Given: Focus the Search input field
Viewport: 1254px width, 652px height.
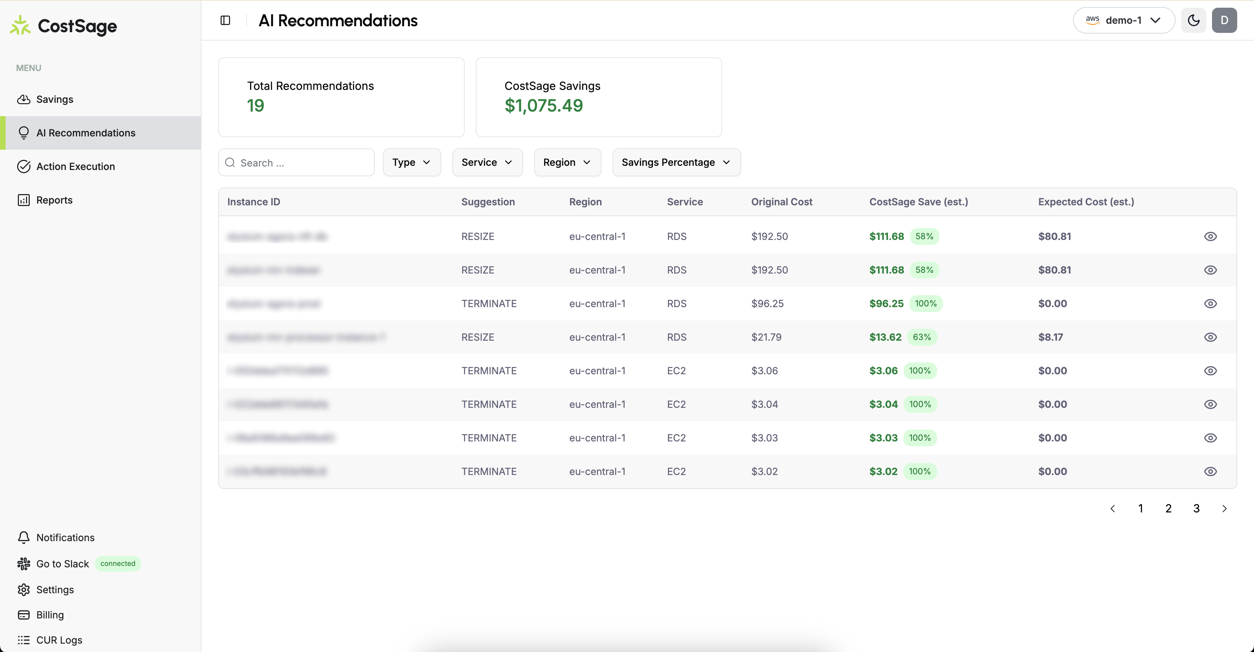Looking at the screenshot, I should pyautogui.click(x=302, y=163).
